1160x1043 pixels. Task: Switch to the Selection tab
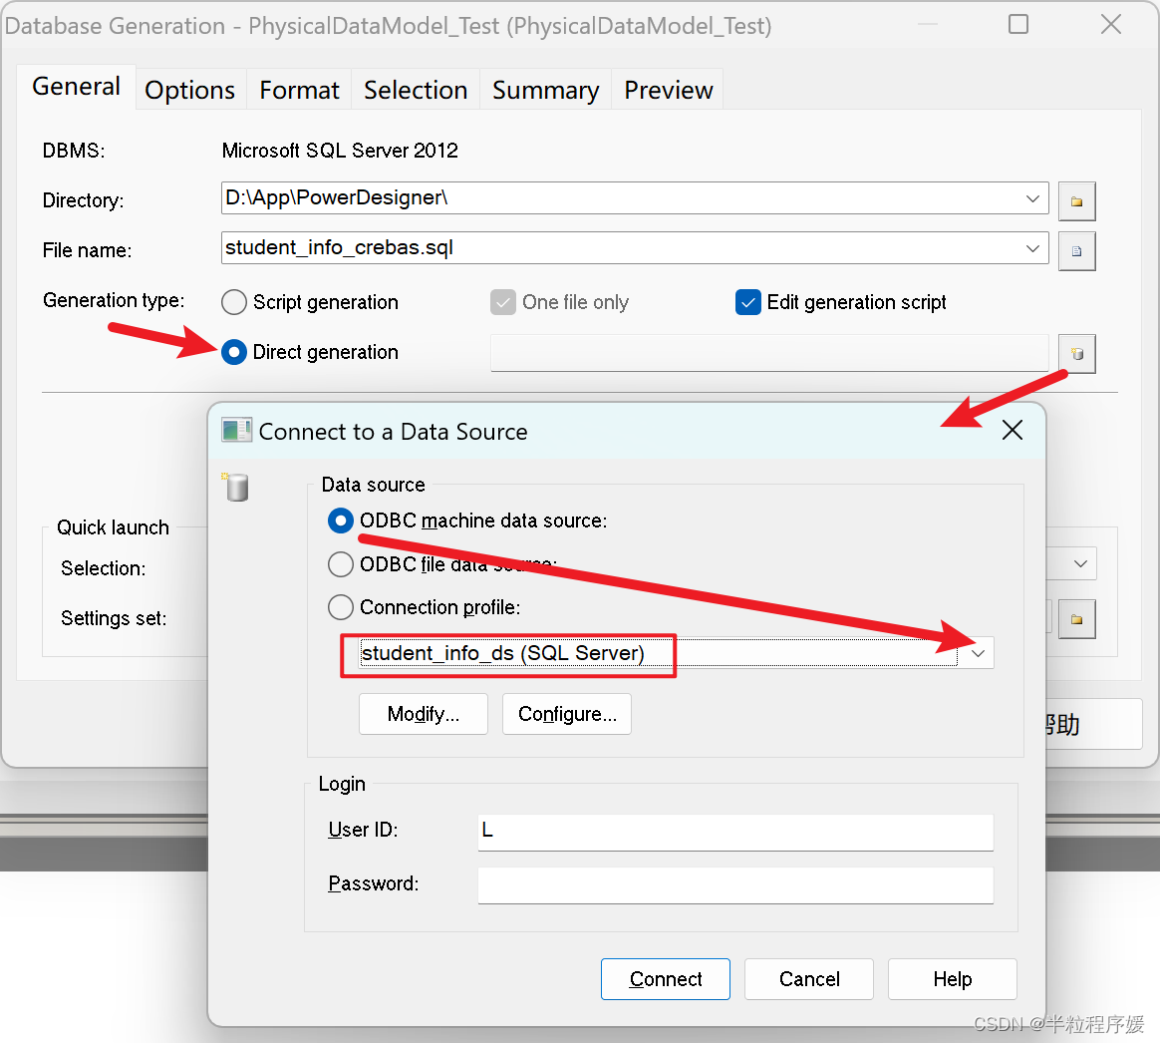point(416,89)
